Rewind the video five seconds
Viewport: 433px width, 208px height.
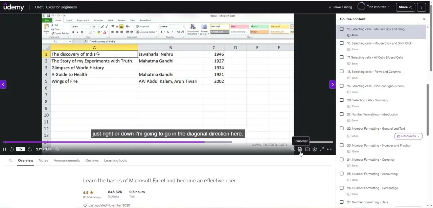12,149
